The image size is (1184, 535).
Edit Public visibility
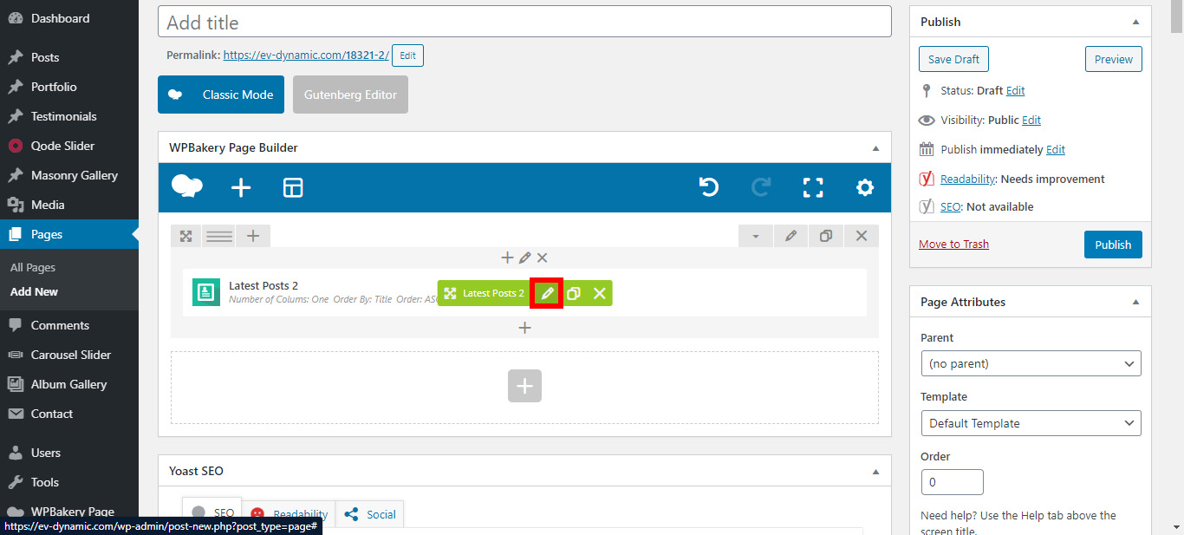point(1031,120)
